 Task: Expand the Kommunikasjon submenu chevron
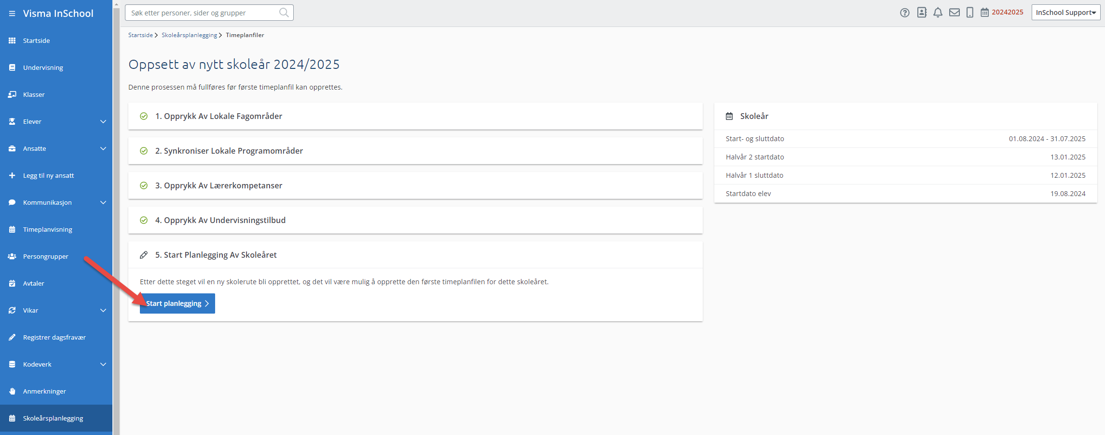click(103, 202)
